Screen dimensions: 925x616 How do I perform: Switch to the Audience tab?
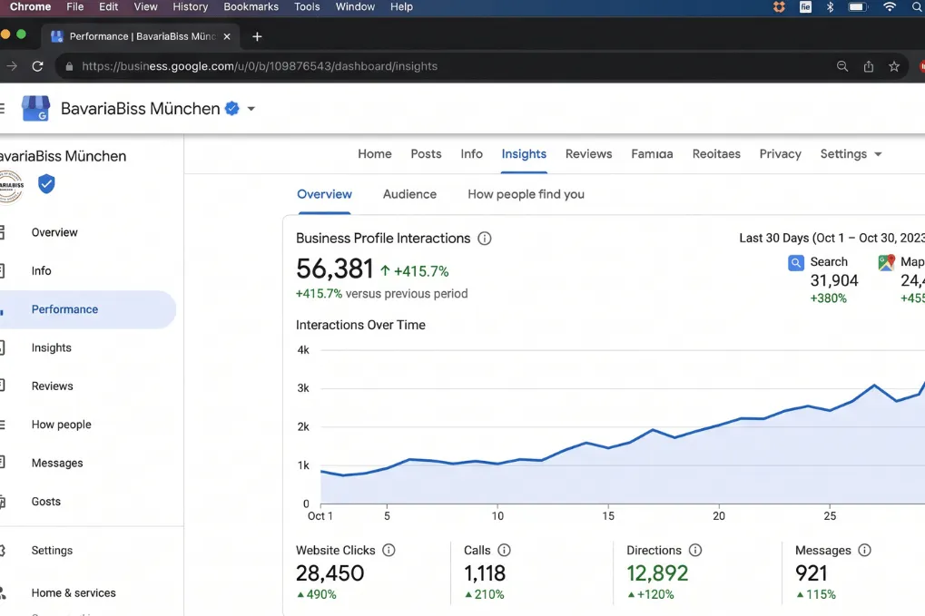tap(409, 194)
